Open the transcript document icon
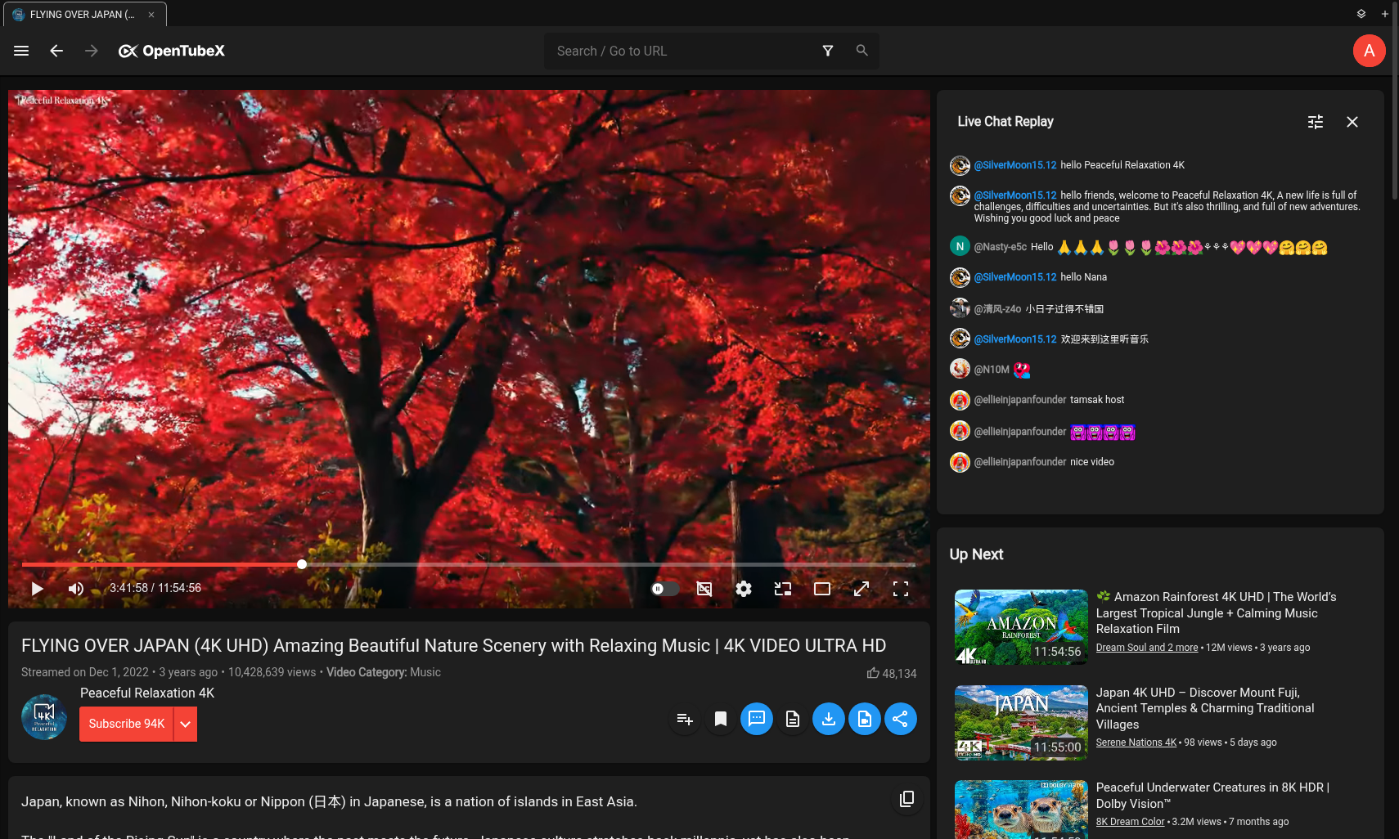This screenshot has height=839, width=1399. [793, 719]
